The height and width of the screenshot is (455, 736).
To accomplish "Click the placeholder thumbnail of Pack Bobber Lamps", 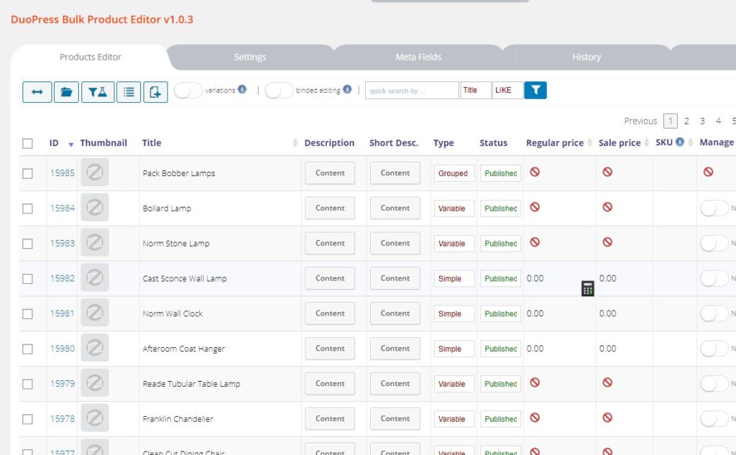I will tap(95, 173).
